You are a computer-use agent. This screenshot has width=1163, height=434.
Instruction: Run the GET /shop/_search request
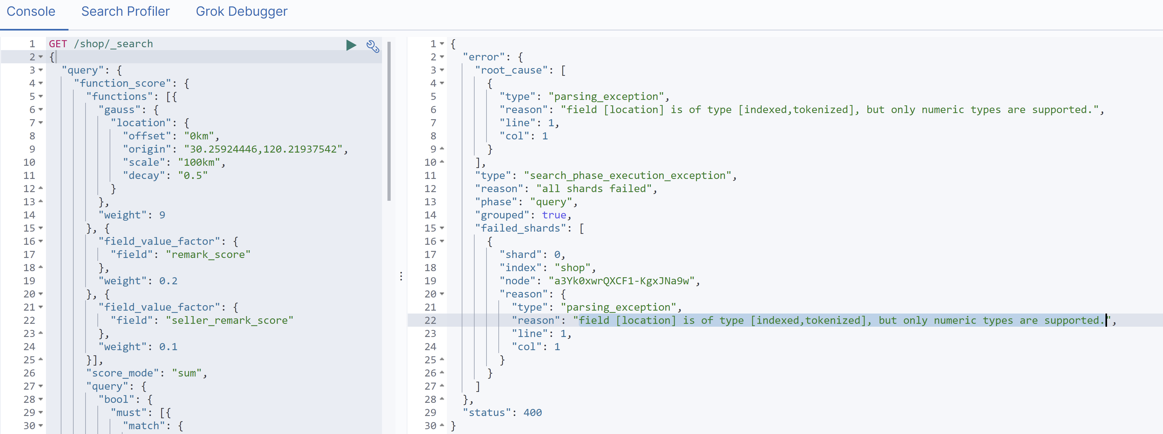pyautogui.click(x=351, y=45)
